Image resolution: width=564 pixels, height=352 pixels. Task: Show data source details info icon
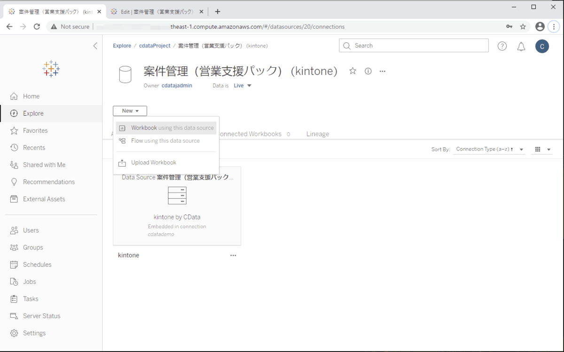tap(368, 71)
